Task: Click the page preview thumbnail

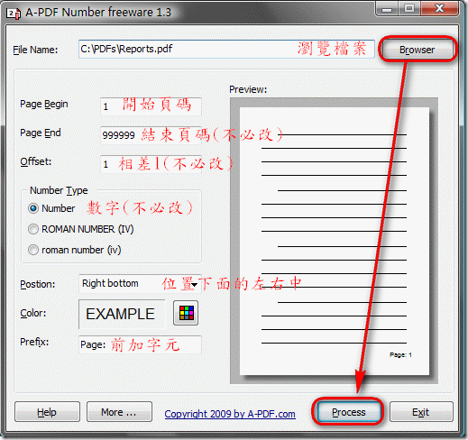Action: click(334, 241)
